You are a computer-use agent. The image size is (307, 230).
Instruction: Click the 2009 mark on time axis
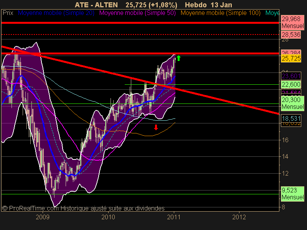[x=43, y=217]
